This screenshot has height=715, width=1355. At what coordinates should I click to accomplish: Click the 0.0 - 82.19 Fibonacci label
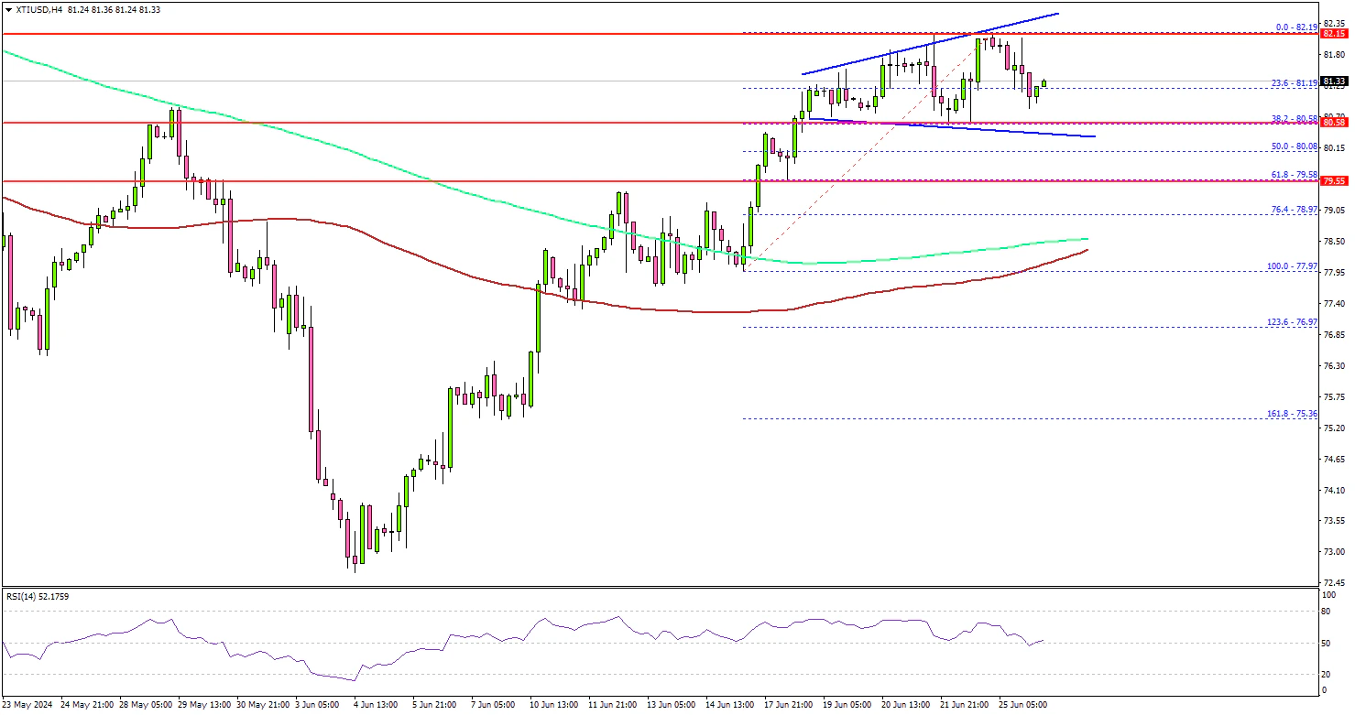tap(1295, 27)
